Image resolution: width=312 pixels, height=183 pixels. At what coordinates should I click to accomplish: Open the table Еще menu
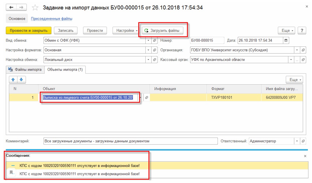(x=294, y=80)
